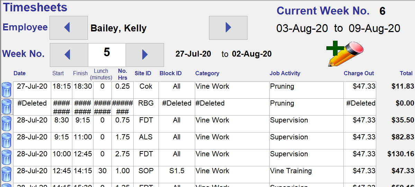Screen dimensions: 415x187
Task: Click the Lunch minutes cell showing 30
Action: click(102, 174)
